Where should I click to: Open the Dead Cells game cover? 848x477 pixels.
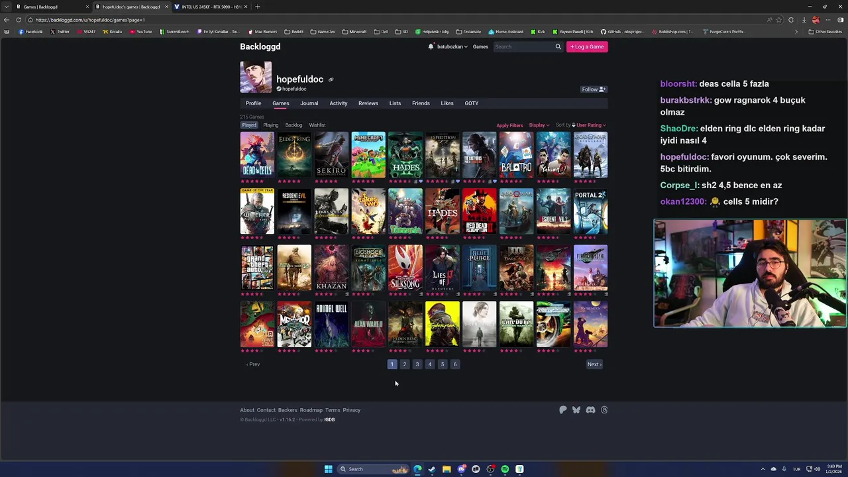point(256,155)
